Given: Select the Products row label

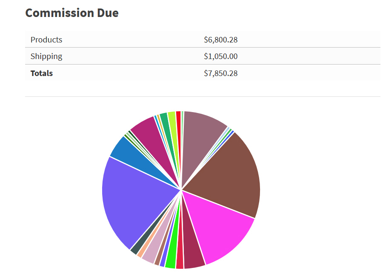Looking at the screenshot, I should 46,39.
